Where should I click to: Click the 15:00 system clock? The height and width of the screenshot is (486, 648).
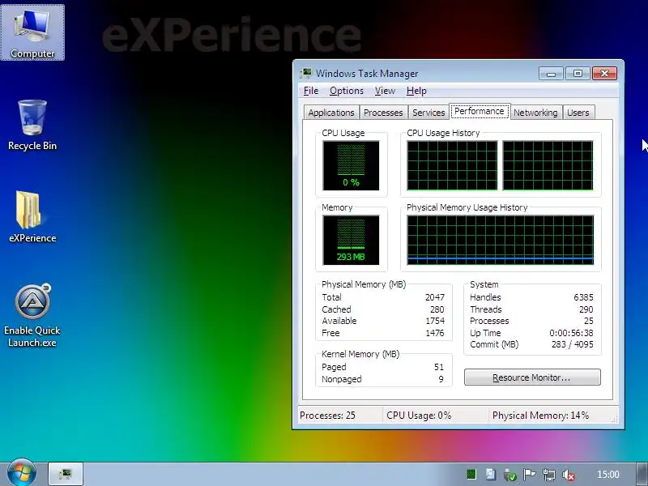[608, 475]
